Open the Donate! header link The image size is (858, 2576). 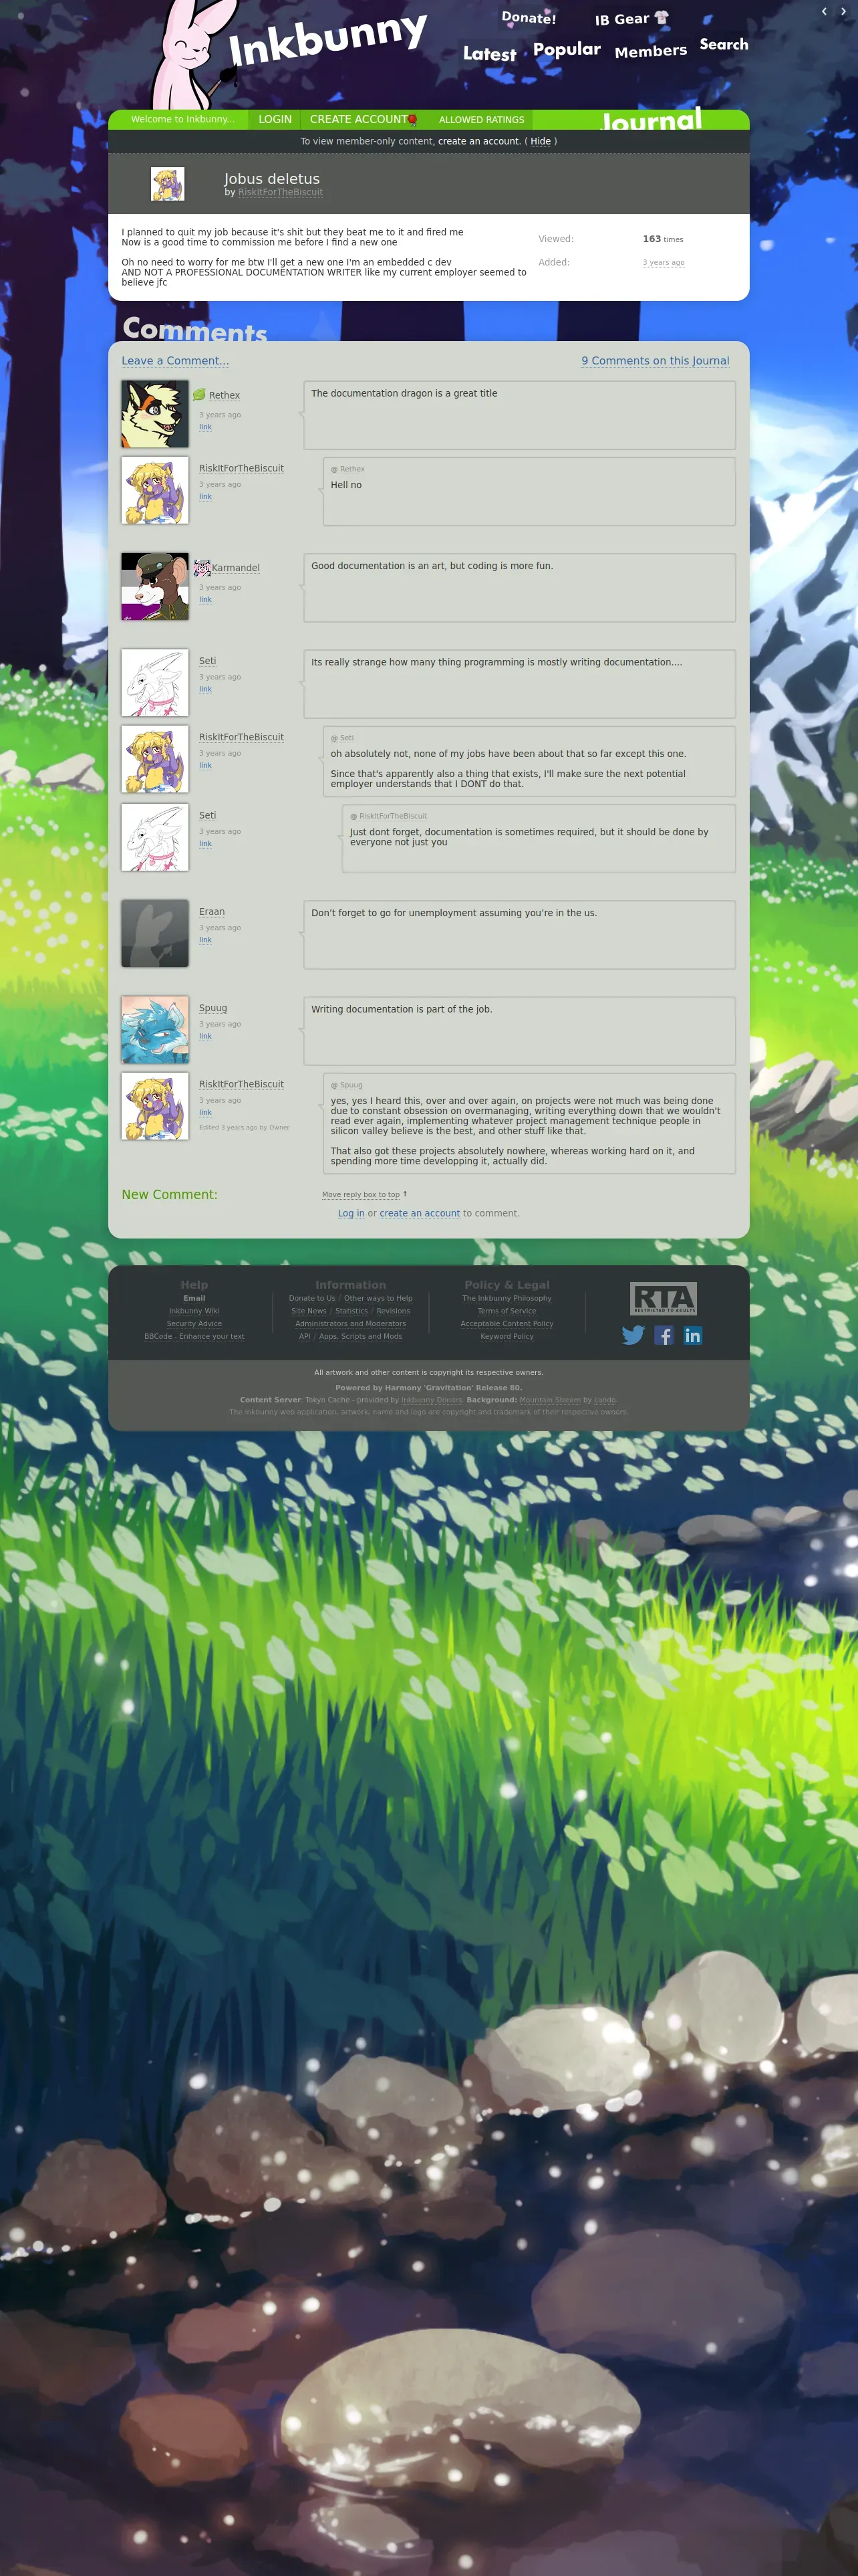529,18
